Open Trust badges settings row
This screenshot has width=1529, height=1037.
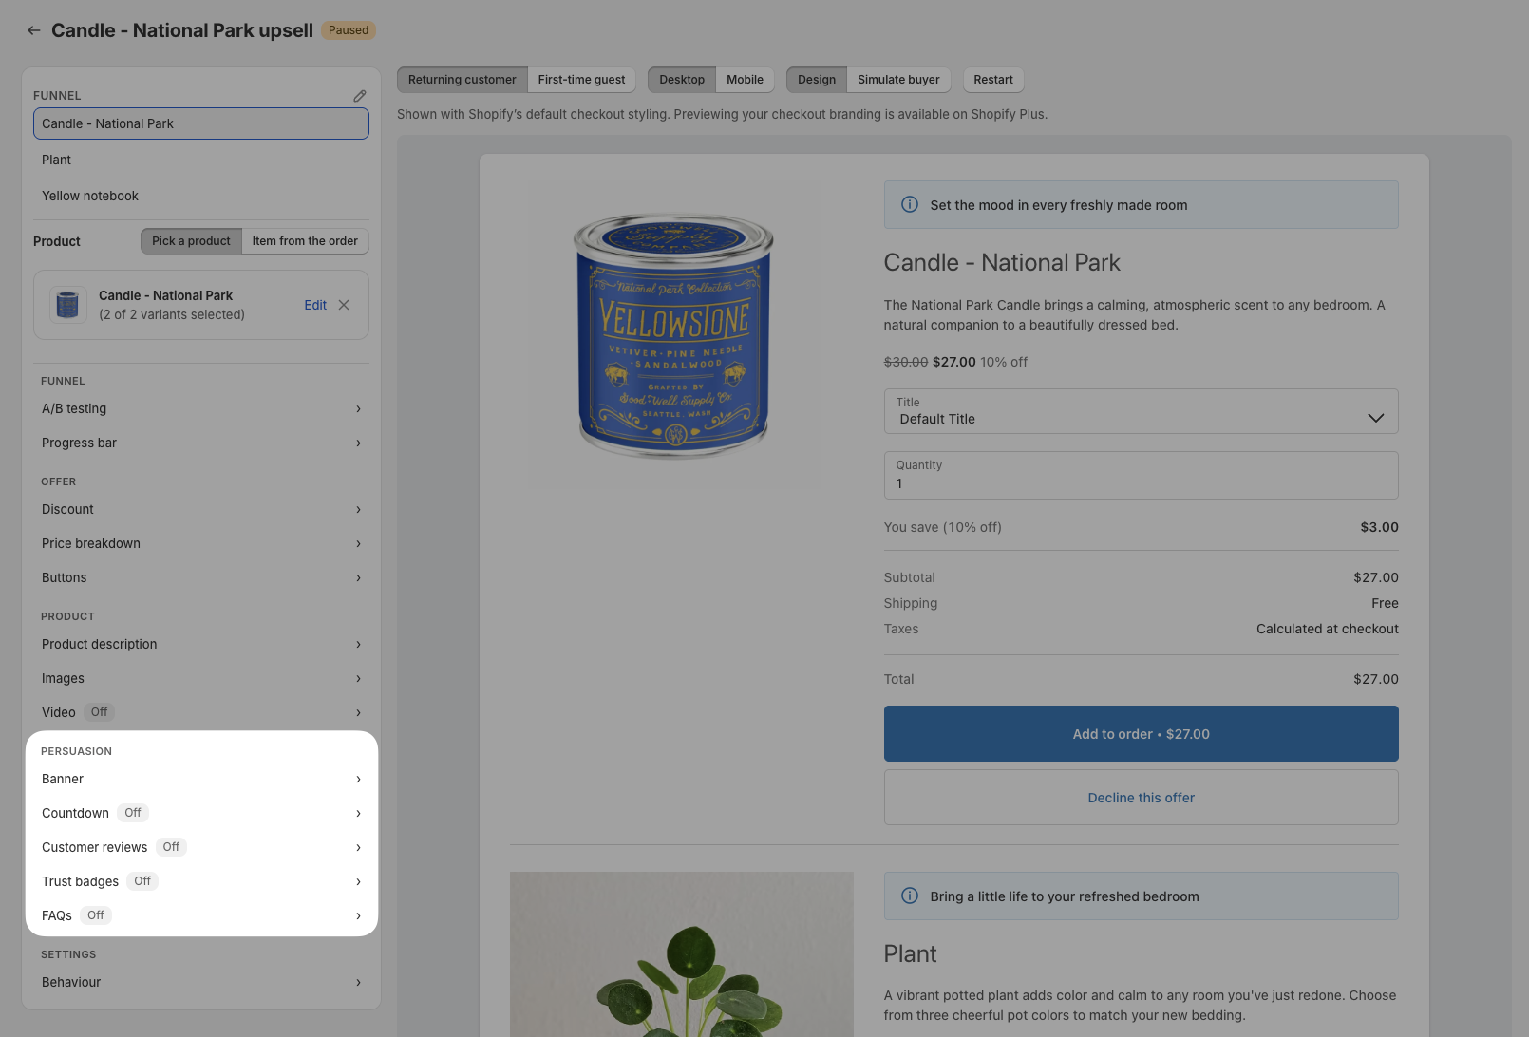(x=201, y=881)
